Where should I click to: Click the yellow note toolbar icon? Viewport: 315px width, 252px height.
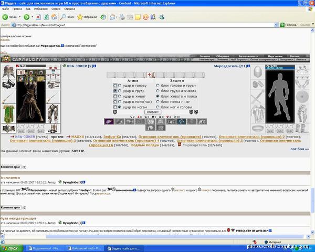tap(138, 17)
